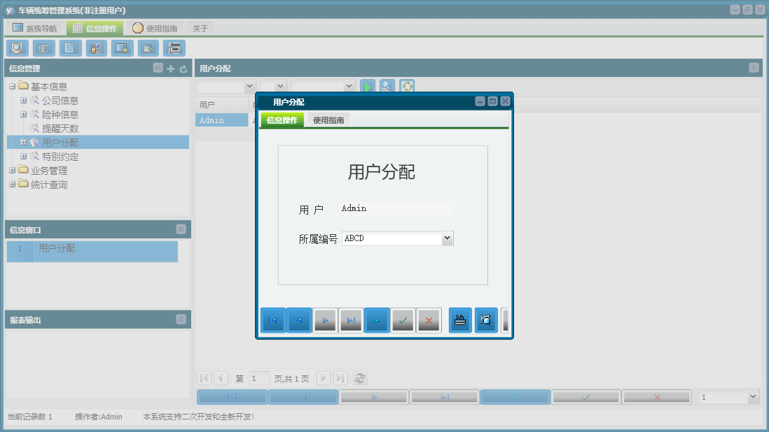Go to first record in the dialog
Image resolution: width=769 pixels, height=432 pixels.
click(273, 321)
